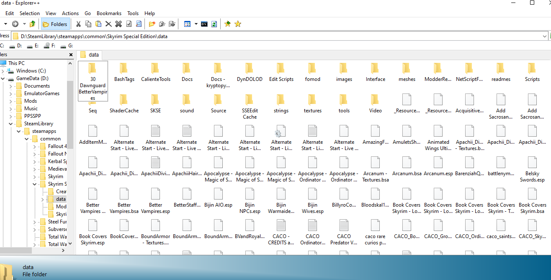Open the View menu
The width and height of the screenshot is (551, 280).
[x=51, y=13]
